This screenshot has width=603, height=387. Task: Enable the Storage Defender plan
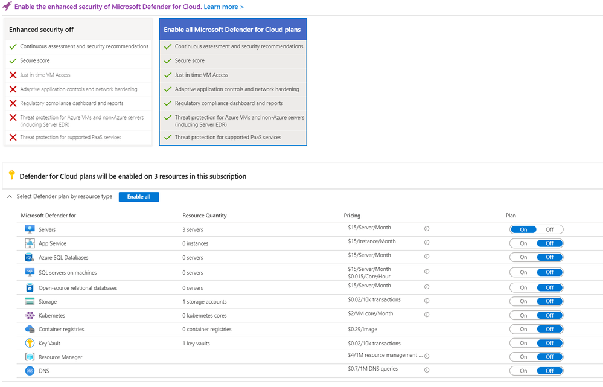pos(523,301)
